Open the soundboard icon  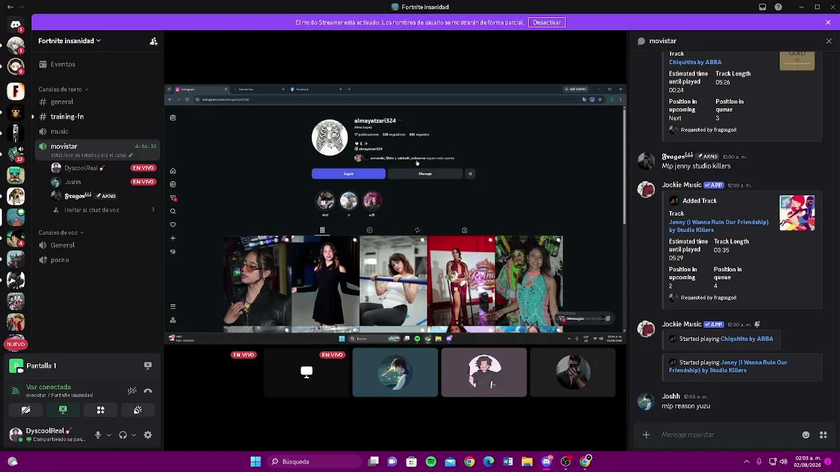(138, 410)
